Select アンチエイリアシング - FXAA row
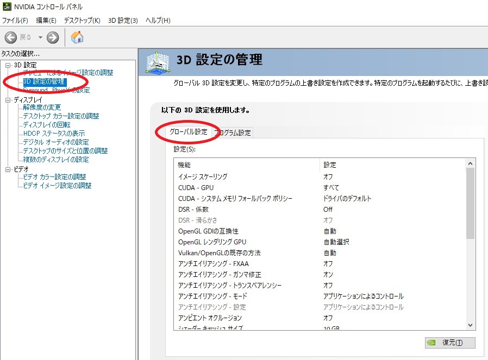 pyautogui.click(x=320, y=264)
